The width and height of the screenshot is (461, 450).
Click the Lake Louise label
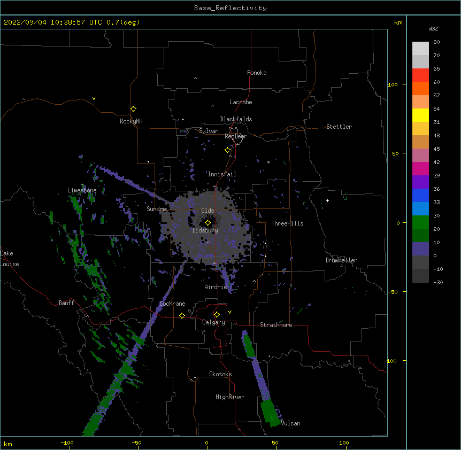[10, 259]
